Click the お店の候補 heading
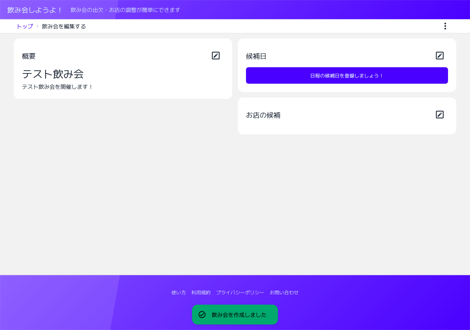The height and width of the screenshot is (330, 470). point(263,115)
